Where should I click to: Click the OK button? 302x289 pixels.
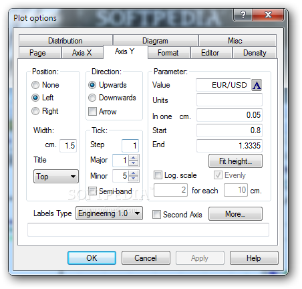pos(92,258)
